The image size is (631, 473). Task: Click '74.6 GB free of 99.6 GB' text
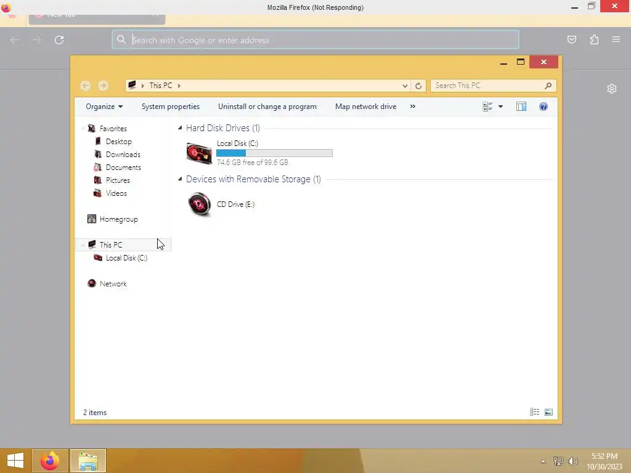(252, 163)
